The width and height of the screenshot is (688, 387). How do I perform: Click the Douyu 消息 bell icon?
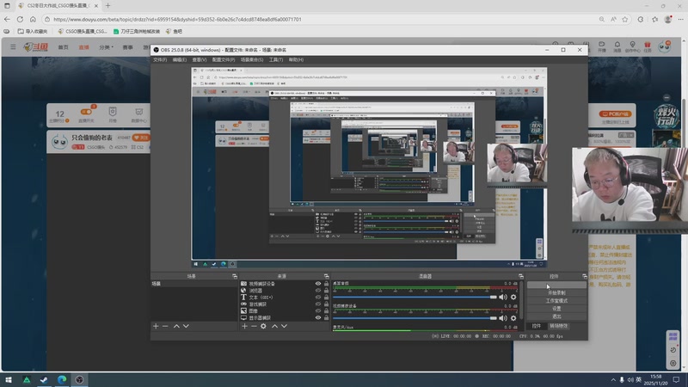coord(617,46)
